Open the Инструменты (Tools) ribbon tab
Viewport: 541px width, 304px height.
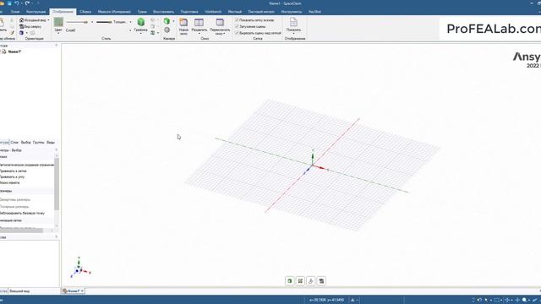292,12
